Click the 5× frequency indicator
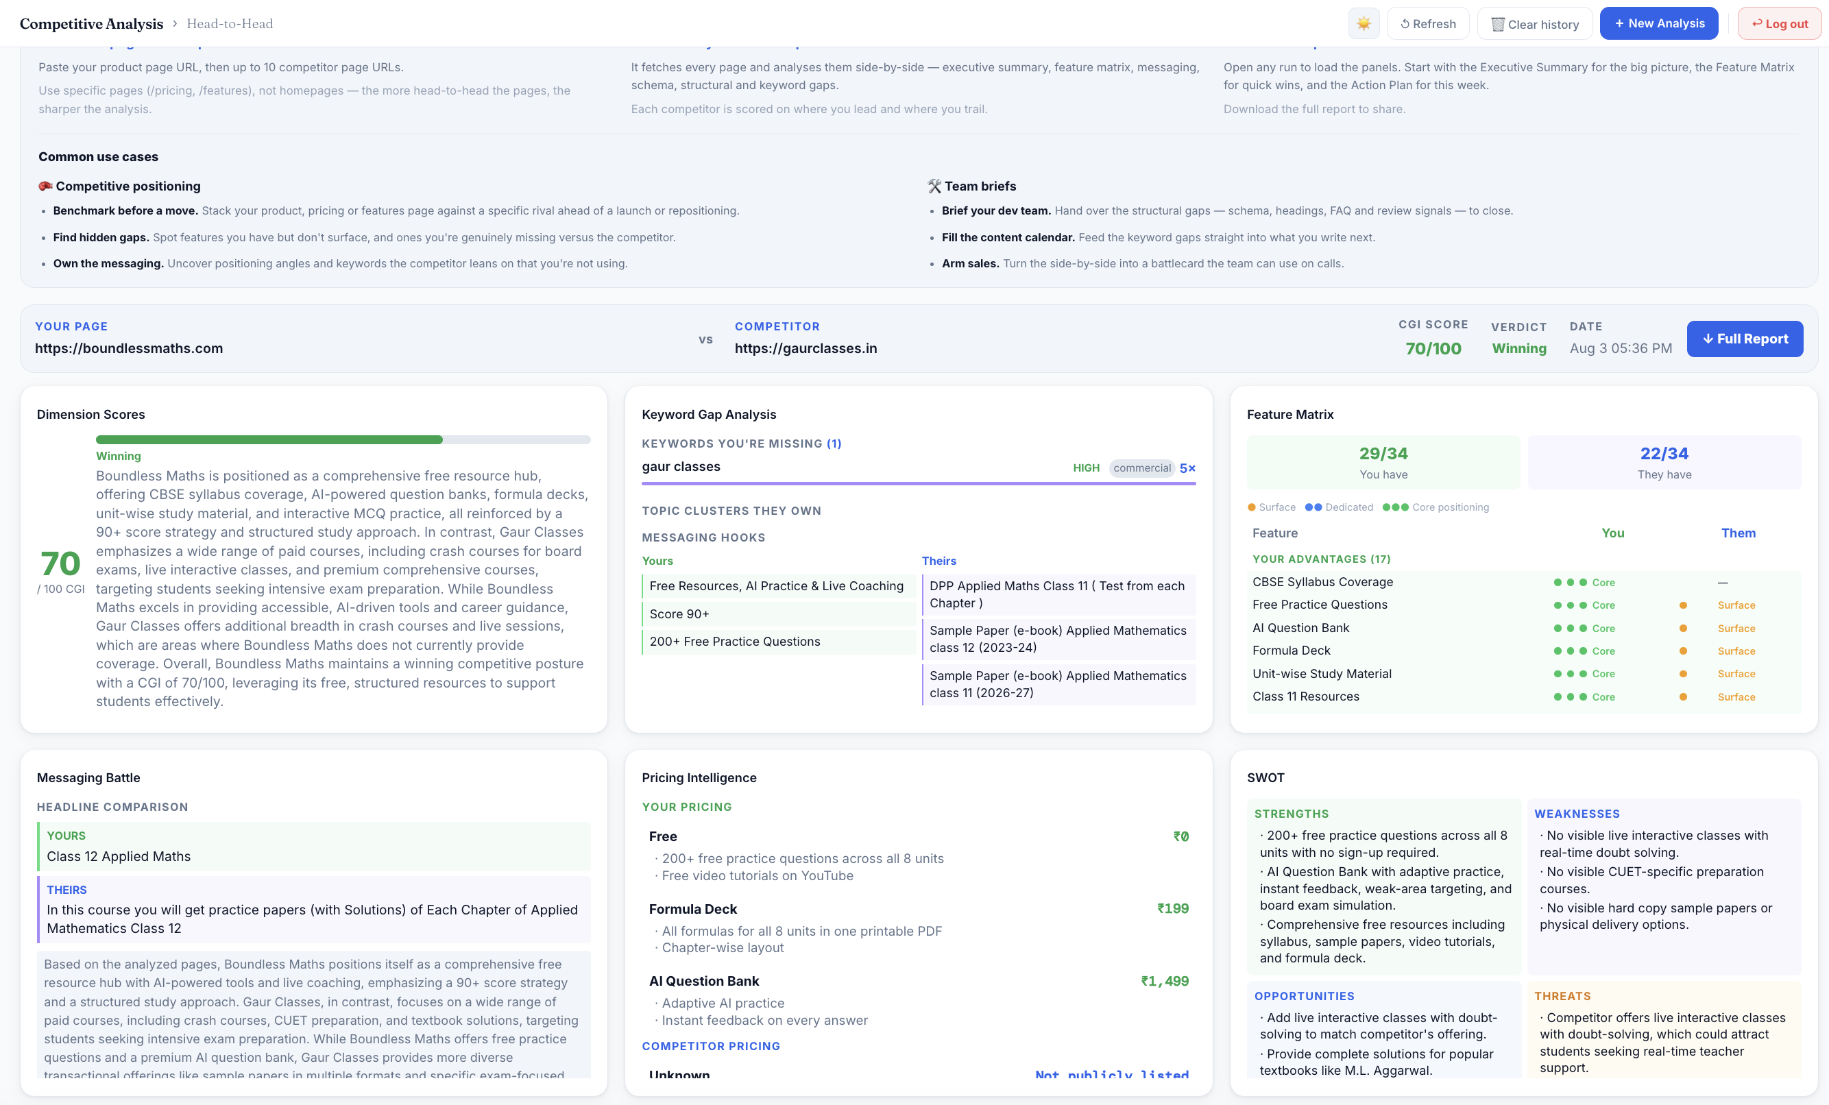This screenshot has width=1829, height=1105. [x=1187, y=467]
